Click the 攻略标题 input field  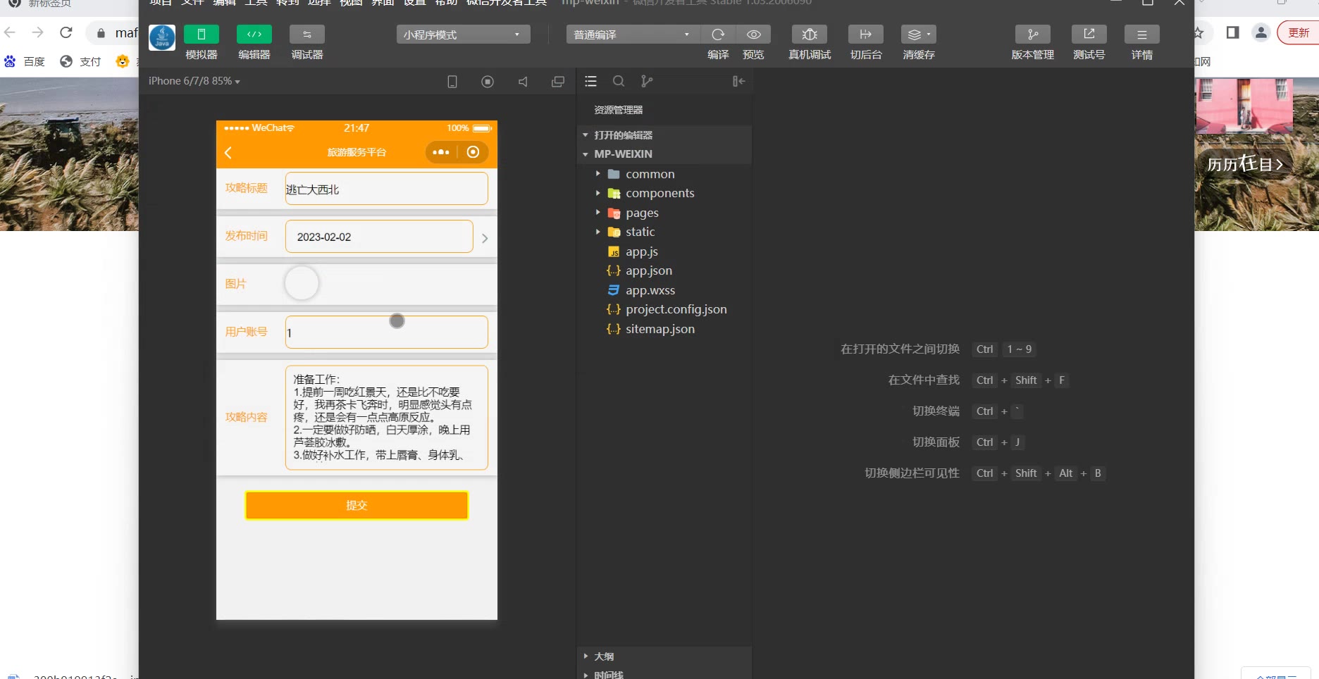point(386,189)
